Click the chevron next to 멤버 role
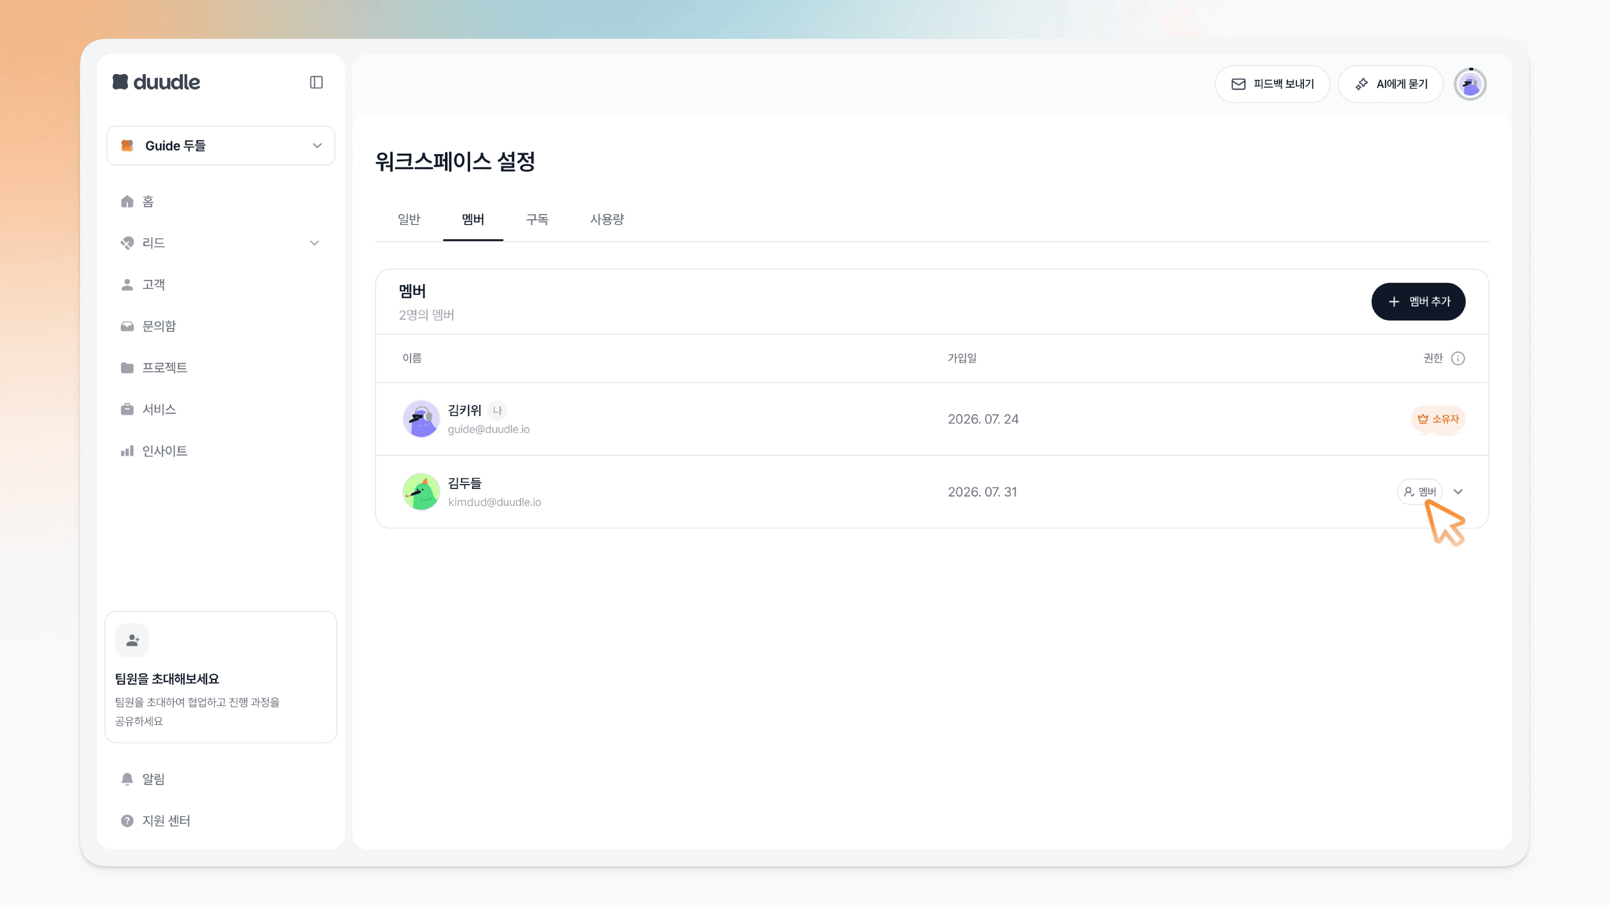Viewport: 1609px width, 905px height. click(x=1458, y=491)
